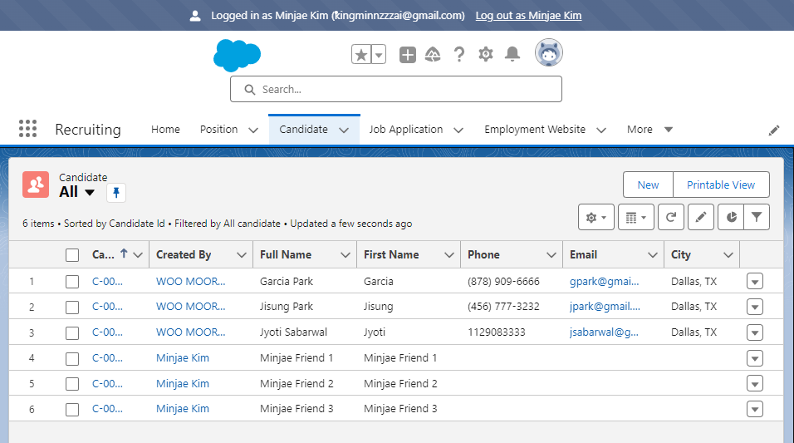
Task: Open WOO MOOR... link in Garcia Park row
Action: [x=190, y=281]
